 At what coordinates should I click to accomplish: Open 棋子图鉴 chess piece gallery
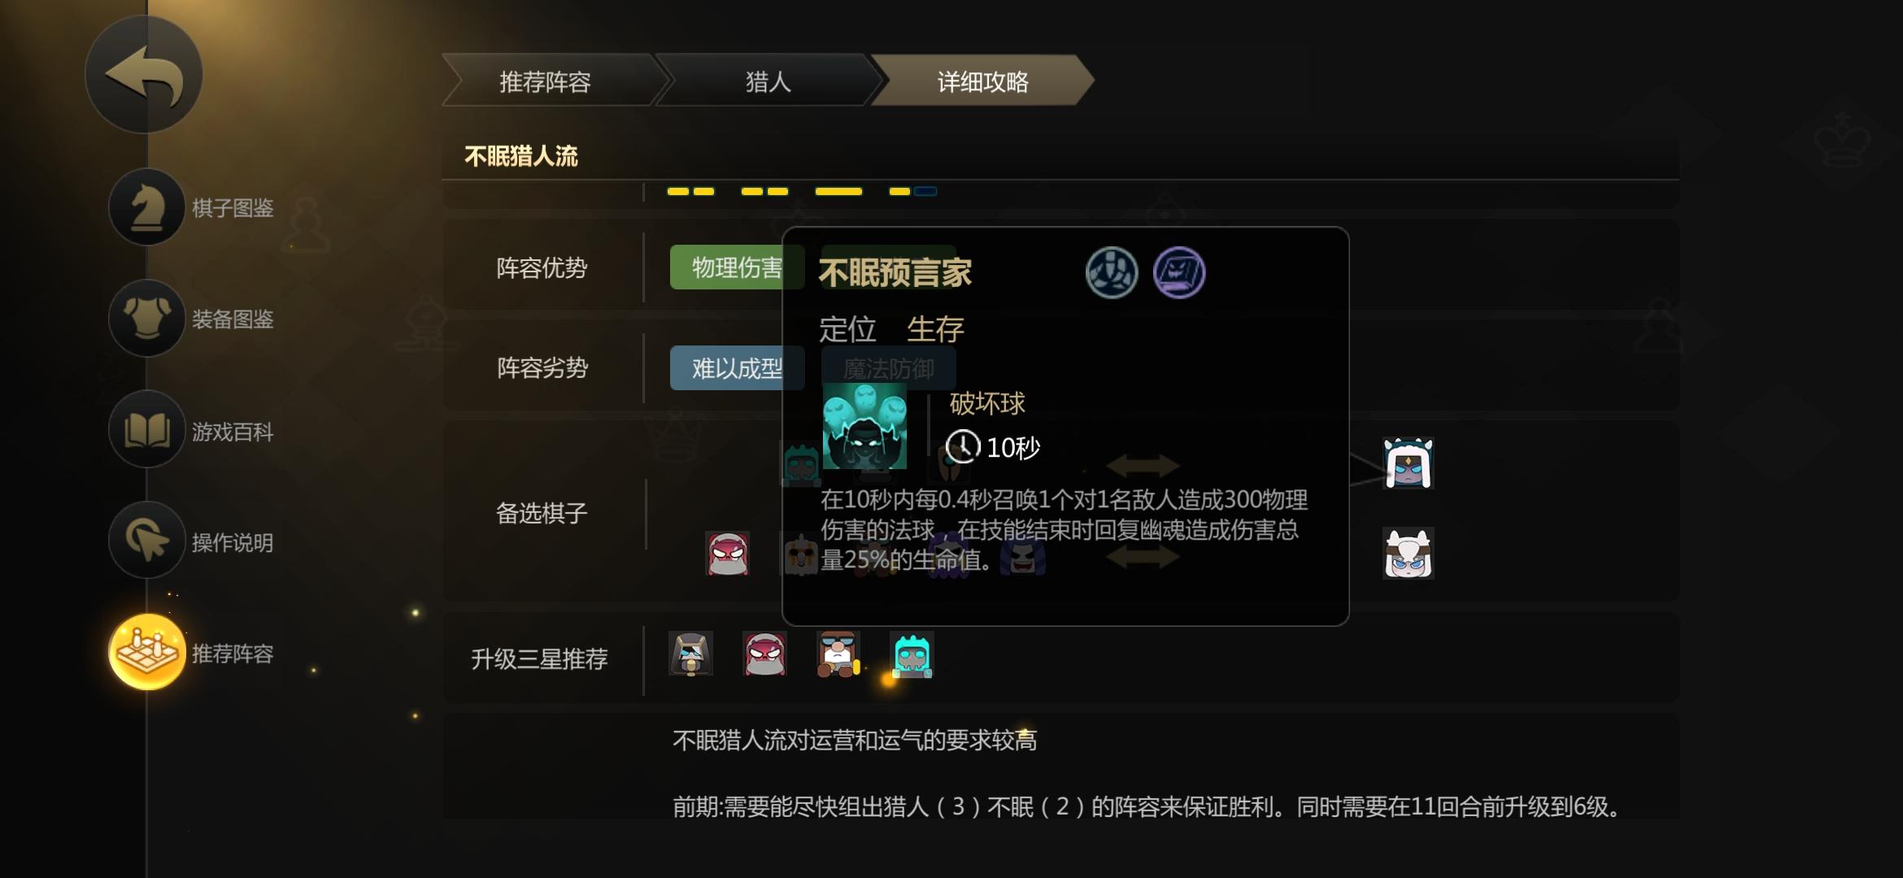pyautogui.click(x=147, y=207)
